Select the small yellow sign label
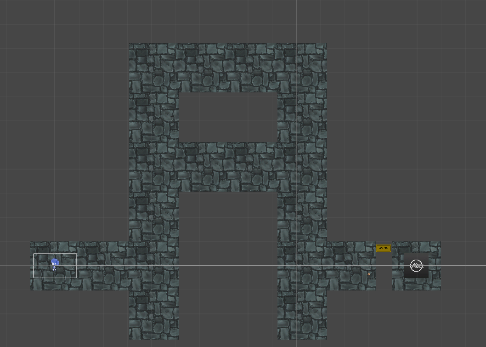The height and width of the screenshot is (347, 486). tap(384, 248)
